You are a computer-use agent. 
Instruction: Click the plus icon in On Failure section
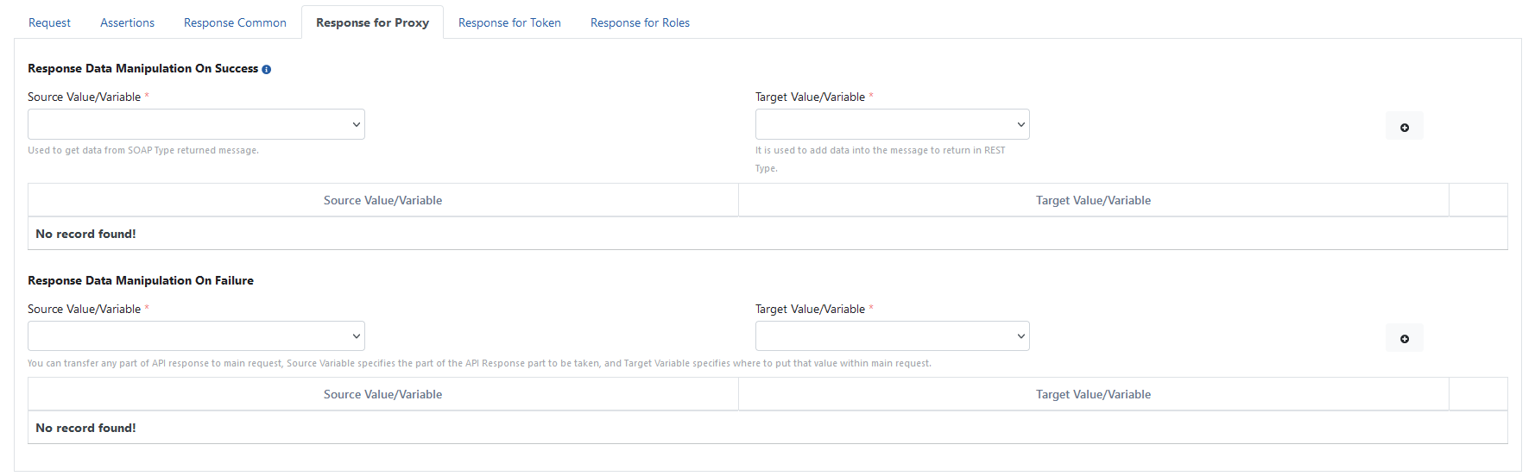1404,338
